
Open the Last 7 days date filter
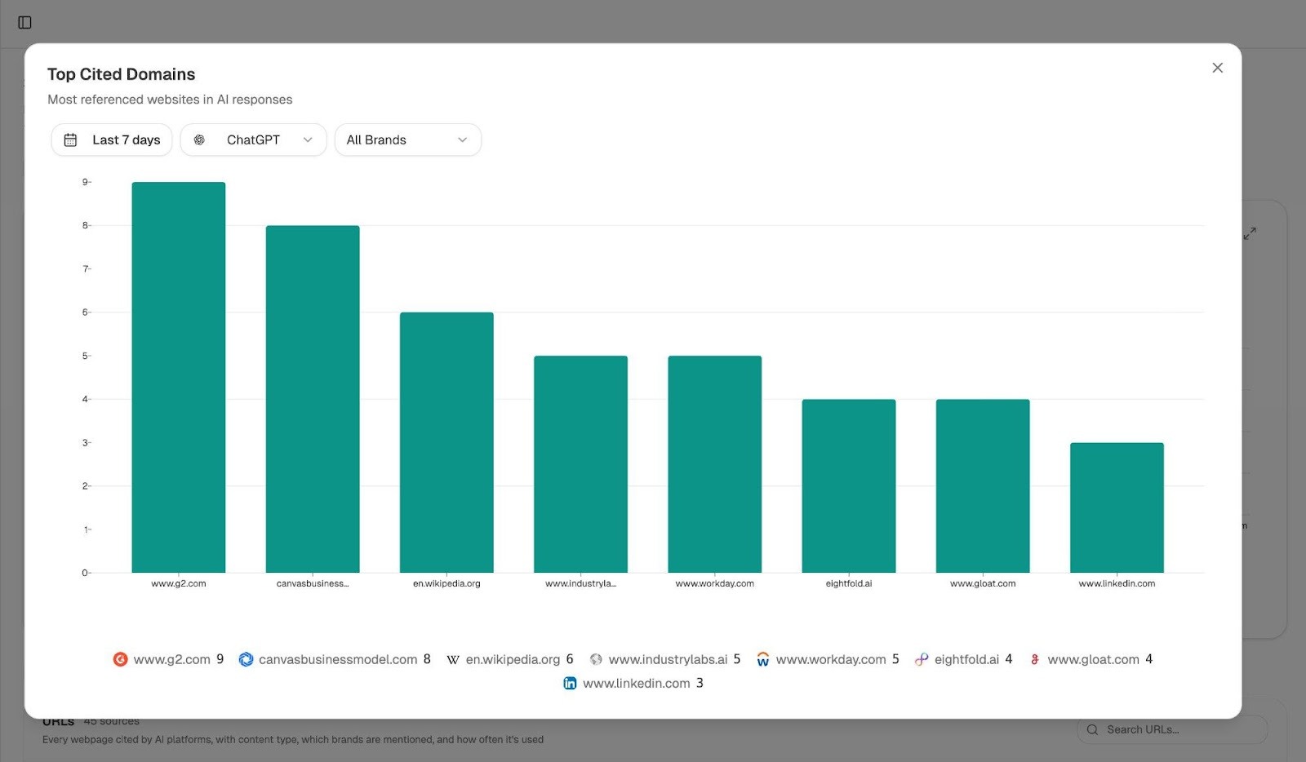pyautogui.click(x=111, y=140)
